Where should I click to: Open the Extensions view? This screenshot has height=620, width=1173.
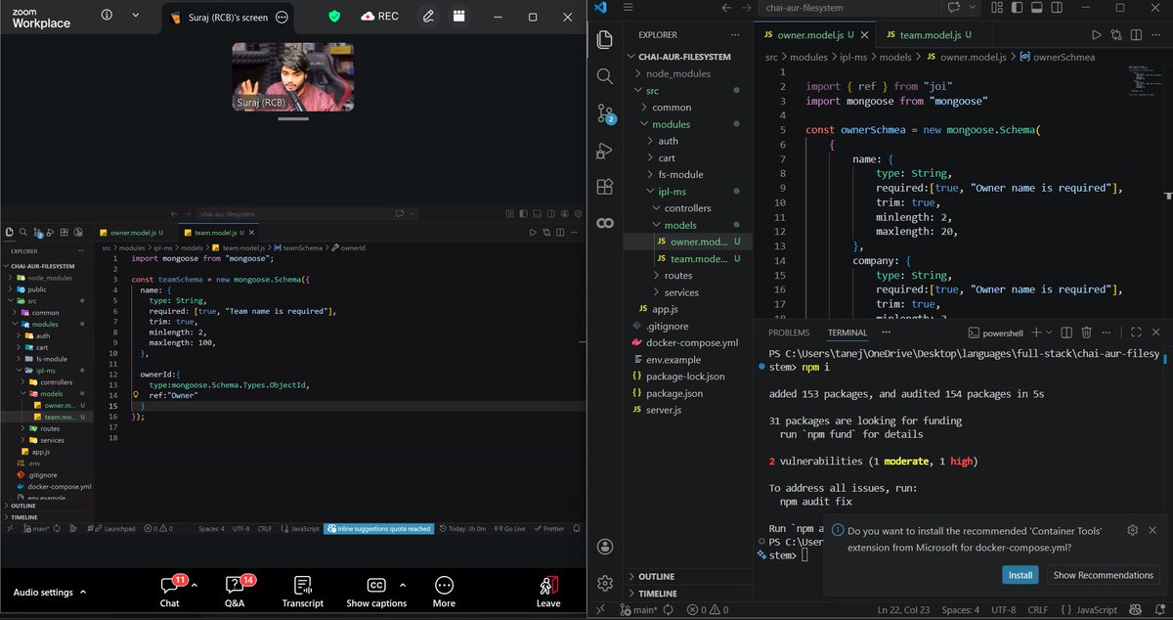pyautogui.click(x=605, y=186)
